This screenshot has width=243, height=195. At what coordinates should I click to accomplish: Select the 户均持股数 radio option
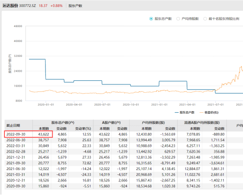pyautogui.click(x=178, y=19)
